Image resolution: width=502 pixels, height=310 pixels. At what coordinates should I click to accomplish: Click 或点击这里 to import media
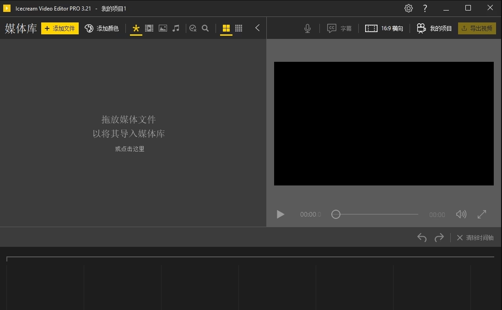(x=130, y=149)
